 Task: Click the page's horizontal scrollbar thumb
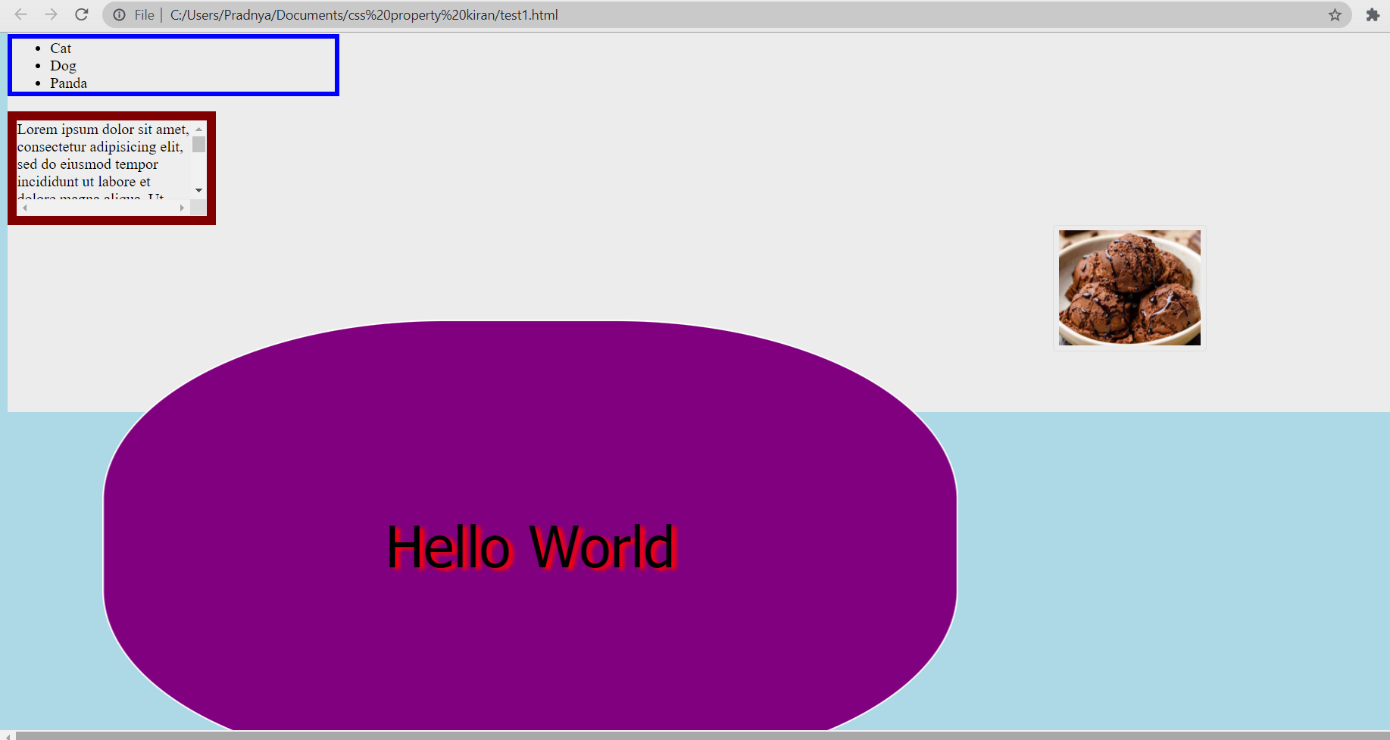[702, 735]
